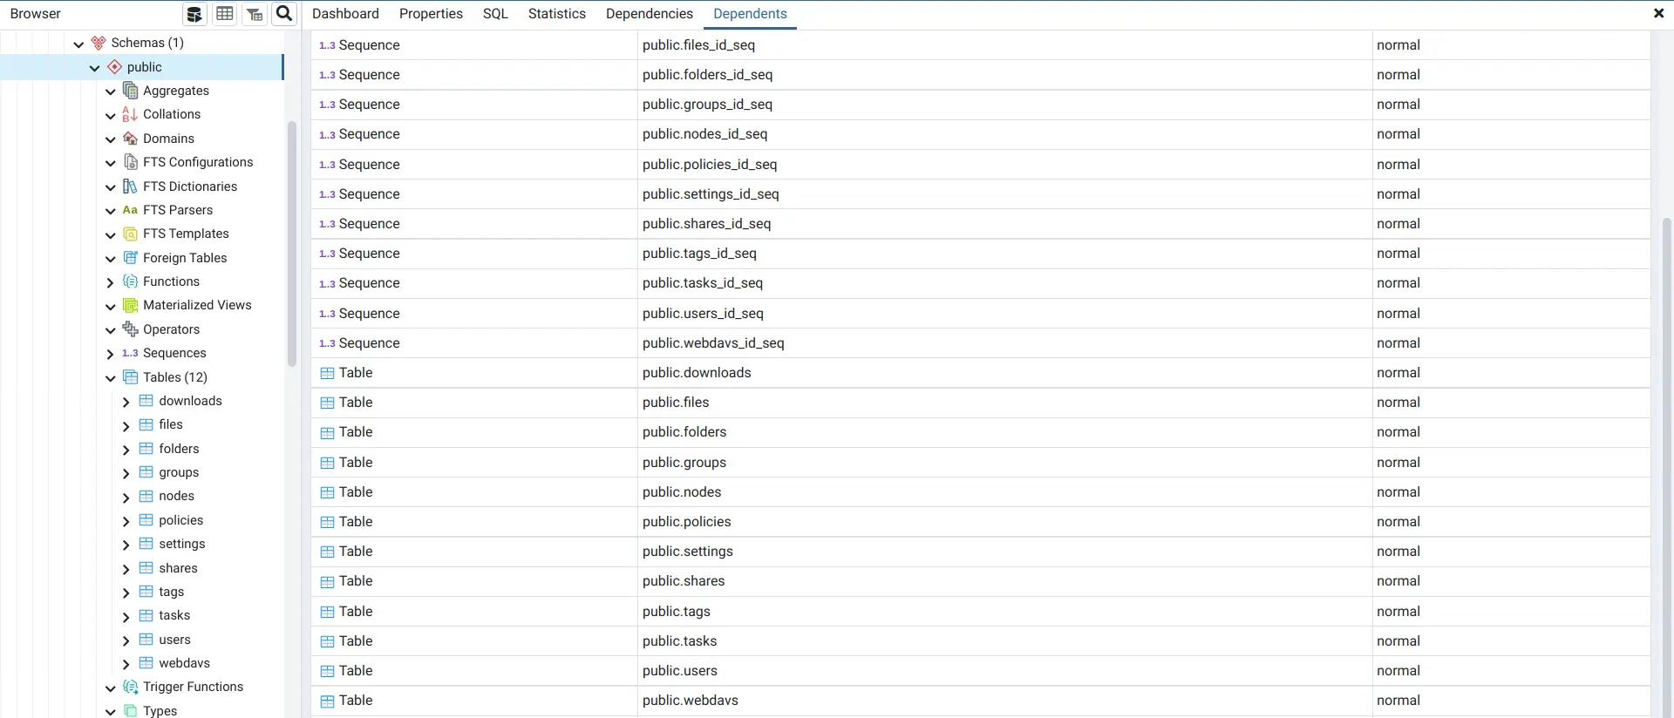
Task: Click the public.nodes_id_seq cell
Action: pyautogui.click(x=1004, y=134)
